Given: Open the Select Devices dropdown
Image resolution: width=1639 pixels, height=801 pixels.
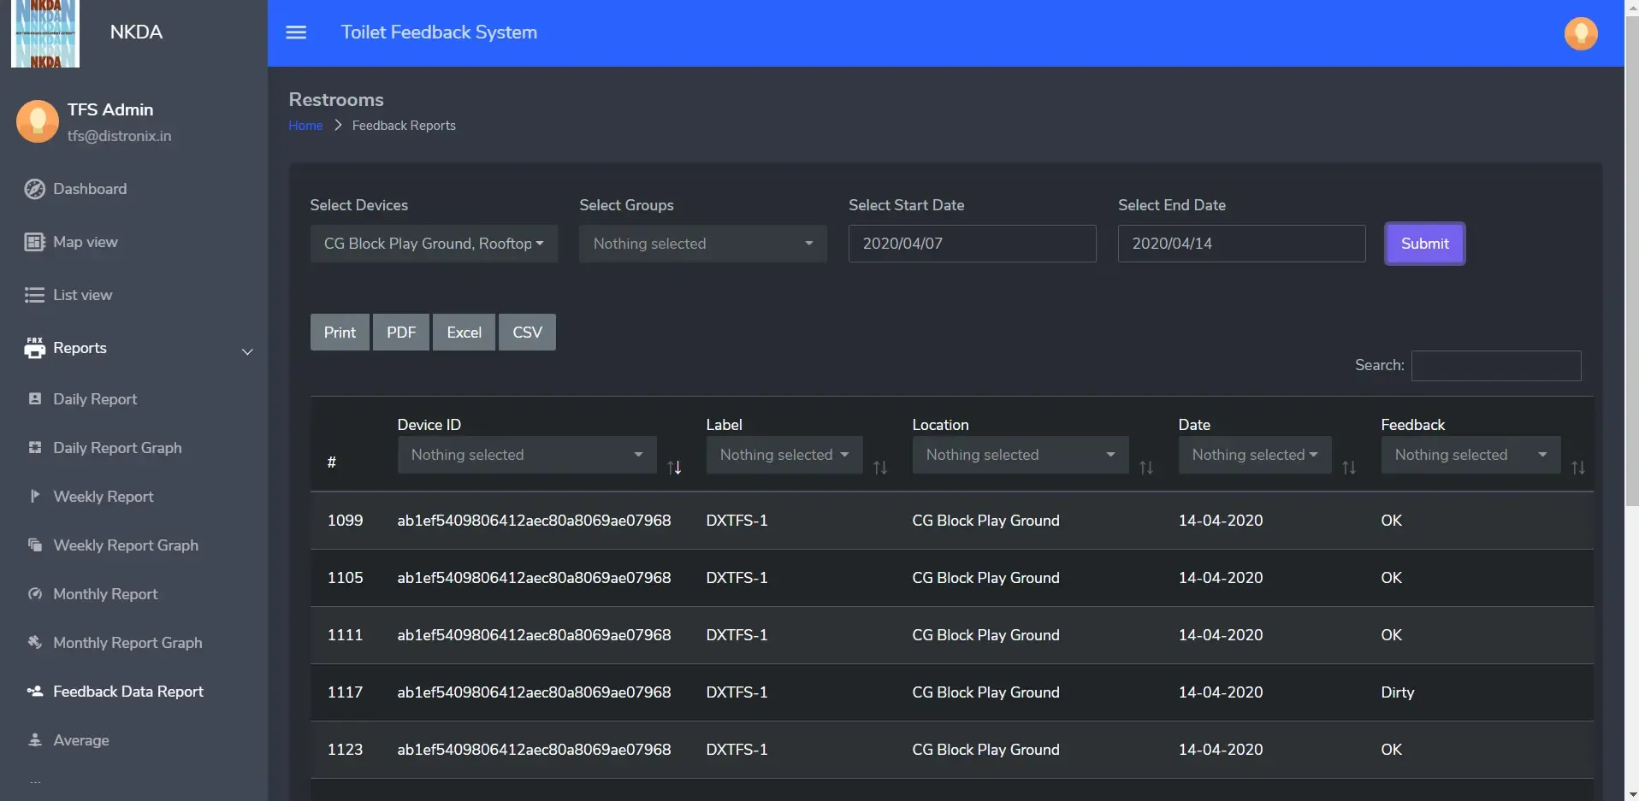Looking at the screenshot, I should click(x=434, y=244).
